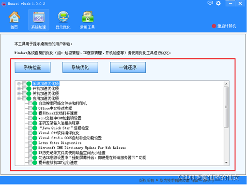
Task: Open the 首页 home icon
Action: click(x=14, y=17)
